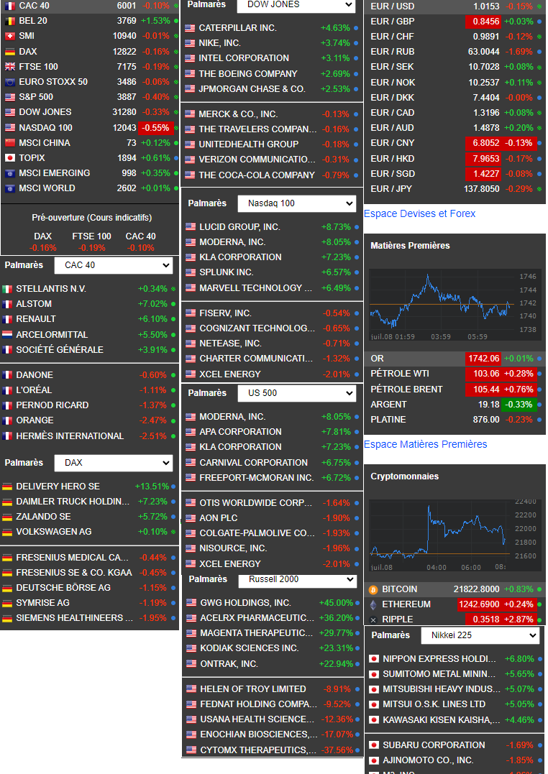Click the French flag icon beside CAC 40 index
This screenshot has height=774, width=548.
[x=10, y=6]
